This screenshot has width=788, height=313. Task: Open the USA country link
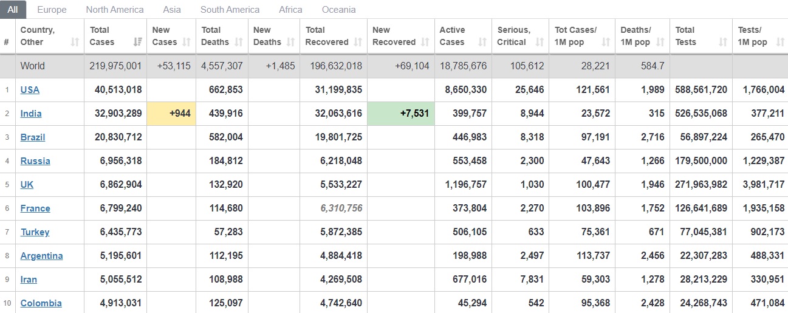[x=30, y=89]
